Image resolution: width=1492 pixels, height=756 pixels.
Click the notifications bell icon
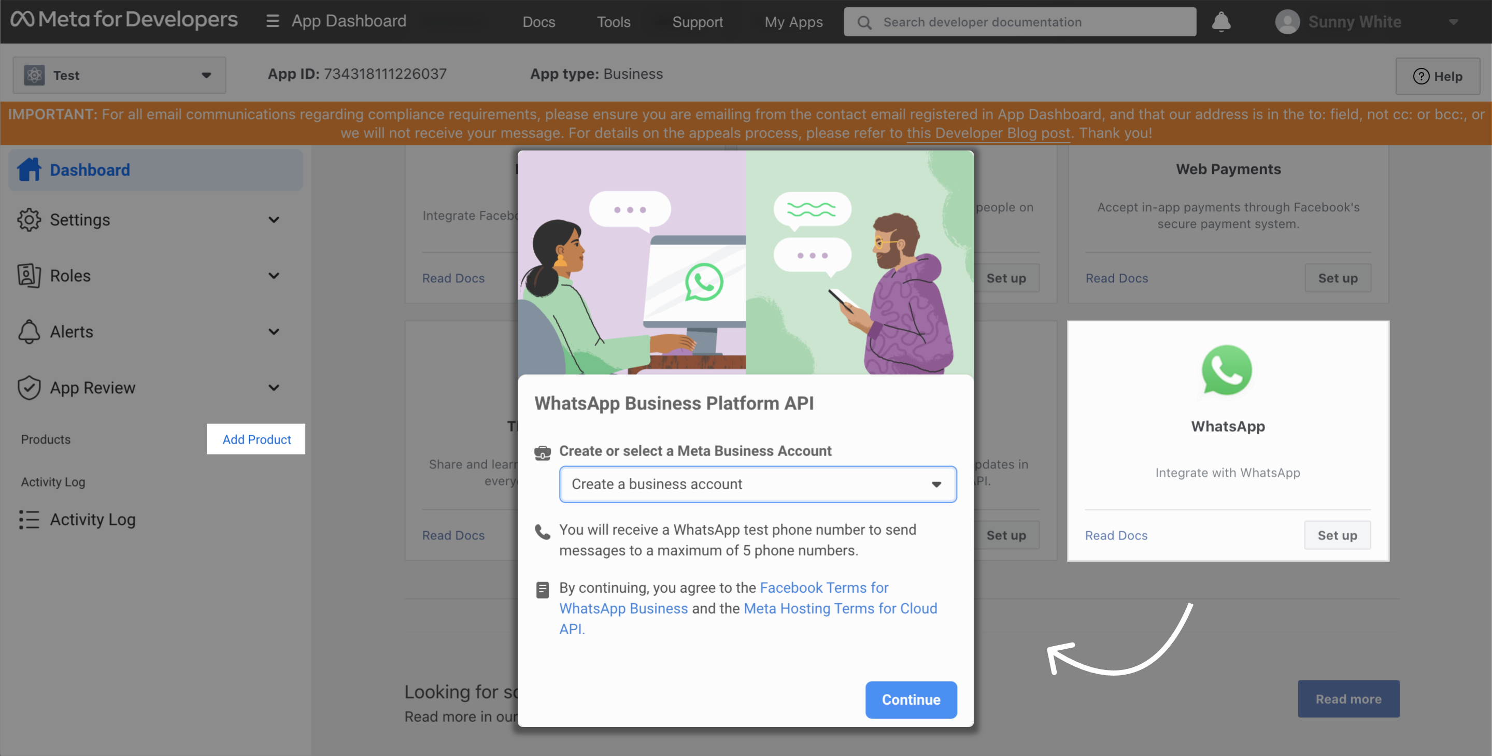click(x=1221, y=22)
